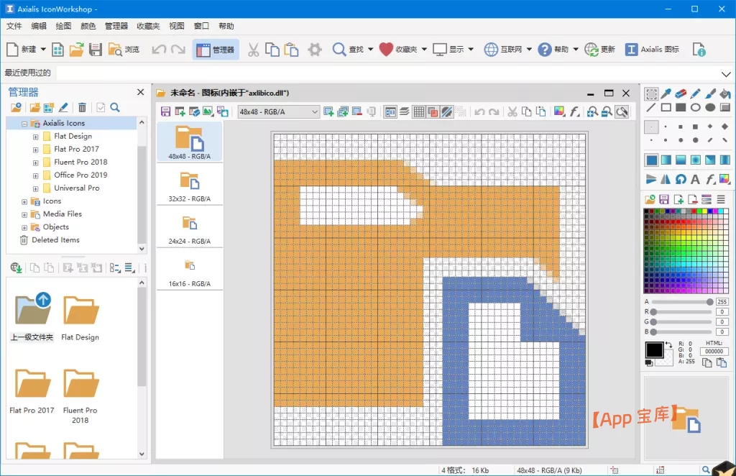Click the trash delete icon in manager panel
Screen dimensions: 736x476
[x=82, y=108]
